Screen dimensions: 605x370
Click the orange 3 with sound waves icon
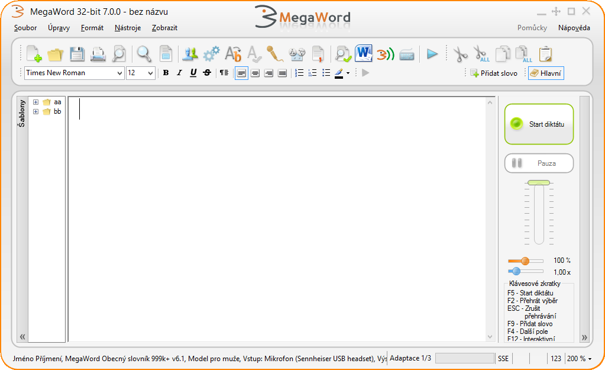point(385,54)
